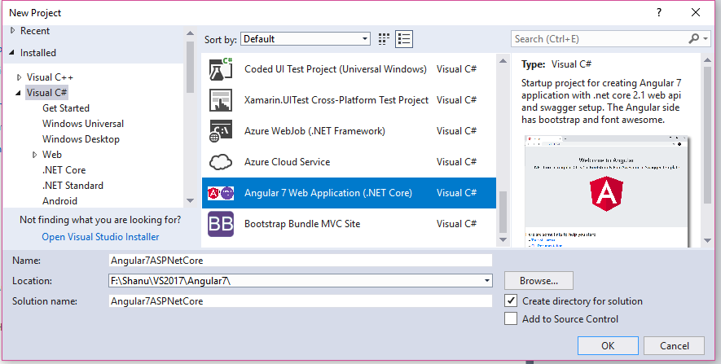Click the category tree scrollbar down arrow
721x364 pixels.
[x=190, y=201]
